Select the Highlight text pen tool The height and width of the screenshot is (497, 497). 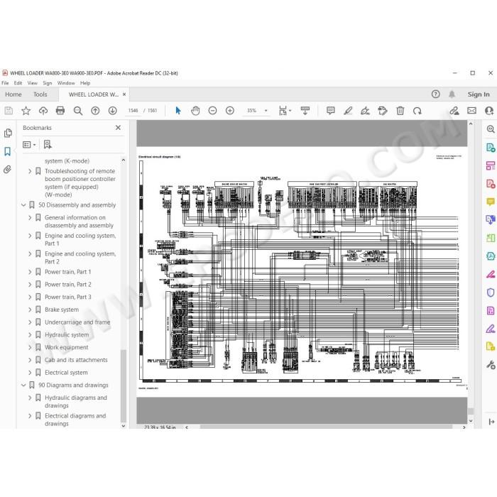click(x=348, y=111)
